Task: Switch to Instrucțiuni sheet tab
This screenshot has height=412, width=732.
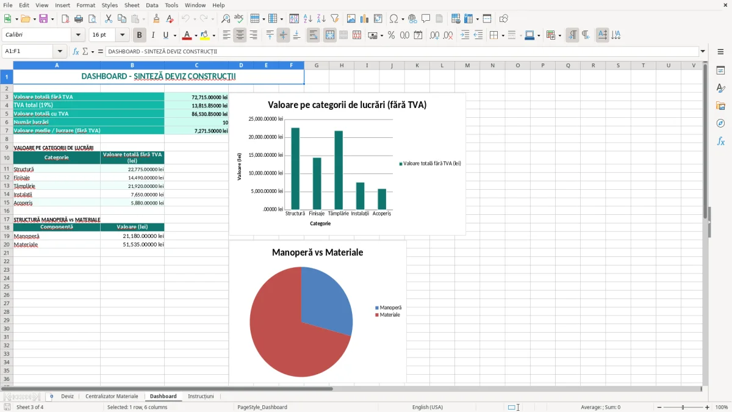Action: click(201, 396)
